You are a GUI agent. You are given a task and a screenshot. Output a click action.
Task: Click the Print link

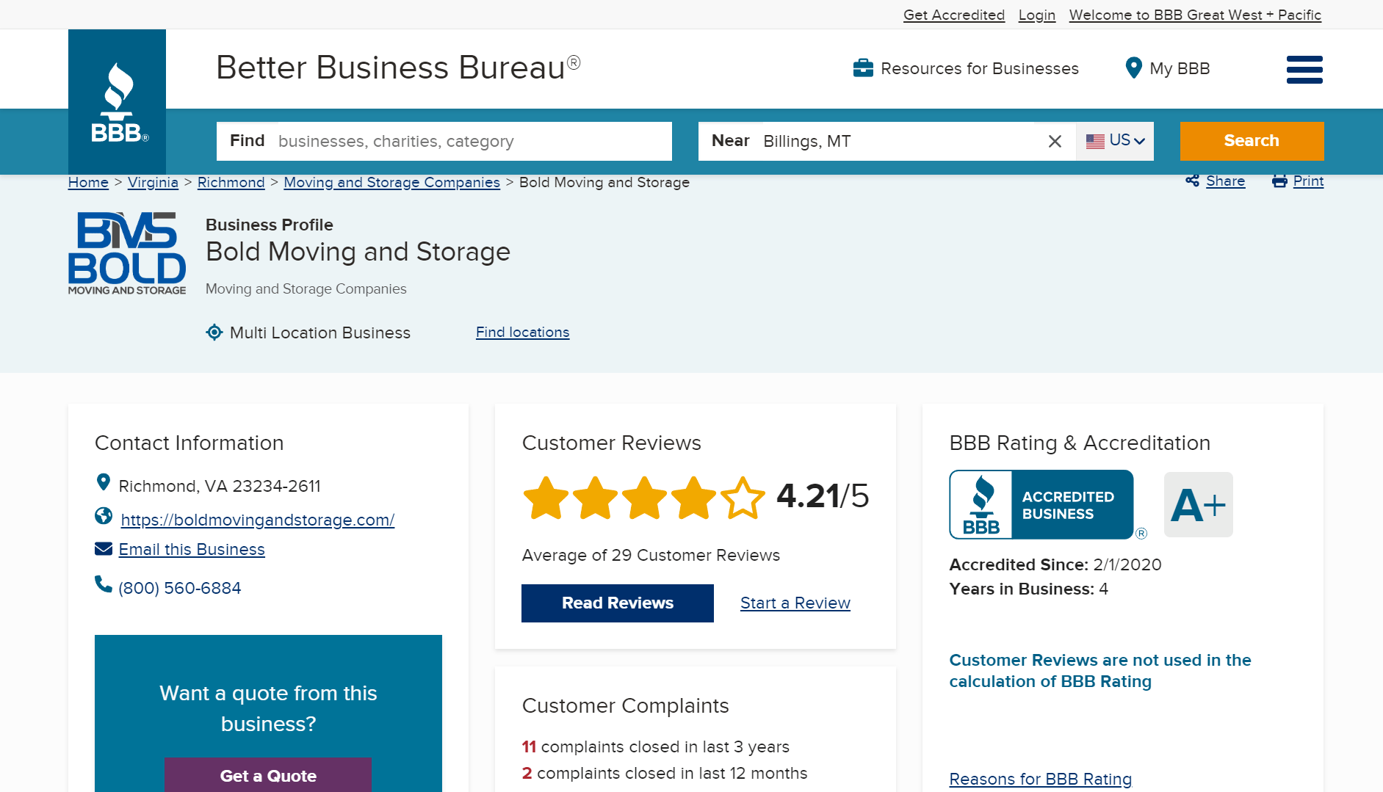coord(1308,181)
